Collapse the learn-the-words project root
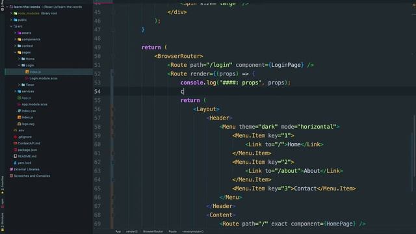 pos(7,6)
